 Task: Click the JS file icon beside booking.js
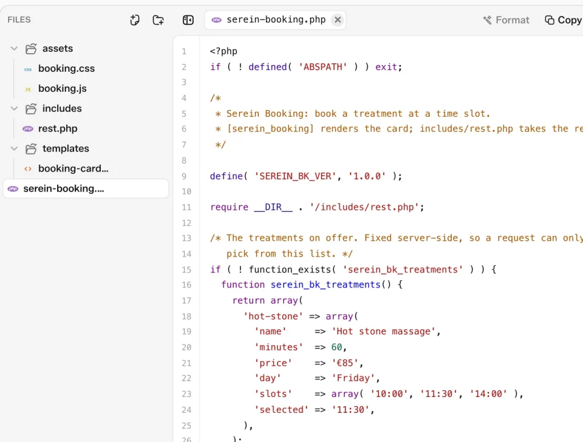click(x=28, y=89)
